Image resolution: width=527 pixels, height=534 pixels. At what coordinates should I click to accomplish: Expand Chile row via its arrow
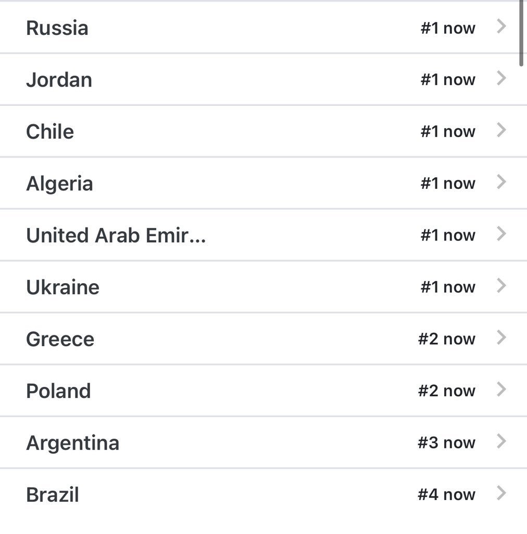click(x=501, y=130)
